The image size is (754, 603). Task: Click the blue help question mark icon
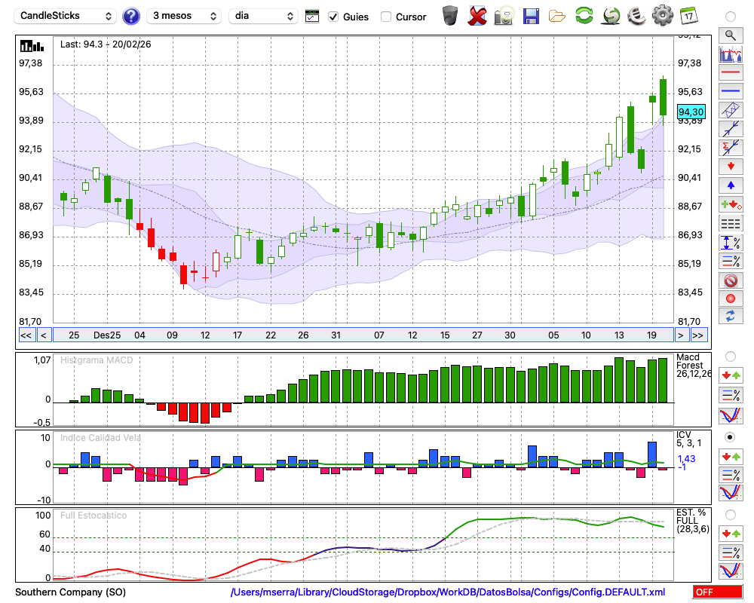[x=130, y=17]
